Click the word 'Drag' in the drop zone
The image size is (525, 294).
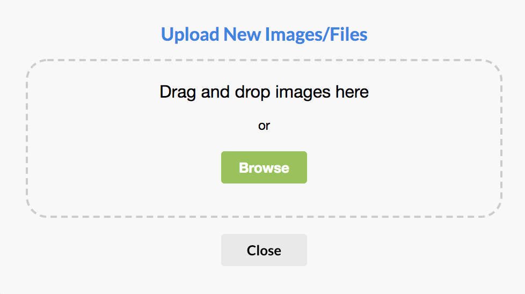pyautogui.click(x=178, y=92)
